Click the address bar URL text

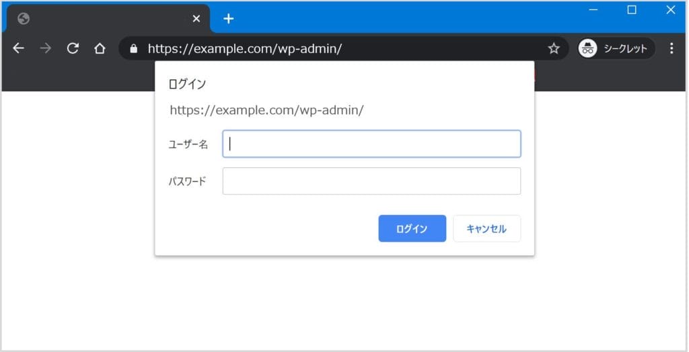[x=245, y=48]
